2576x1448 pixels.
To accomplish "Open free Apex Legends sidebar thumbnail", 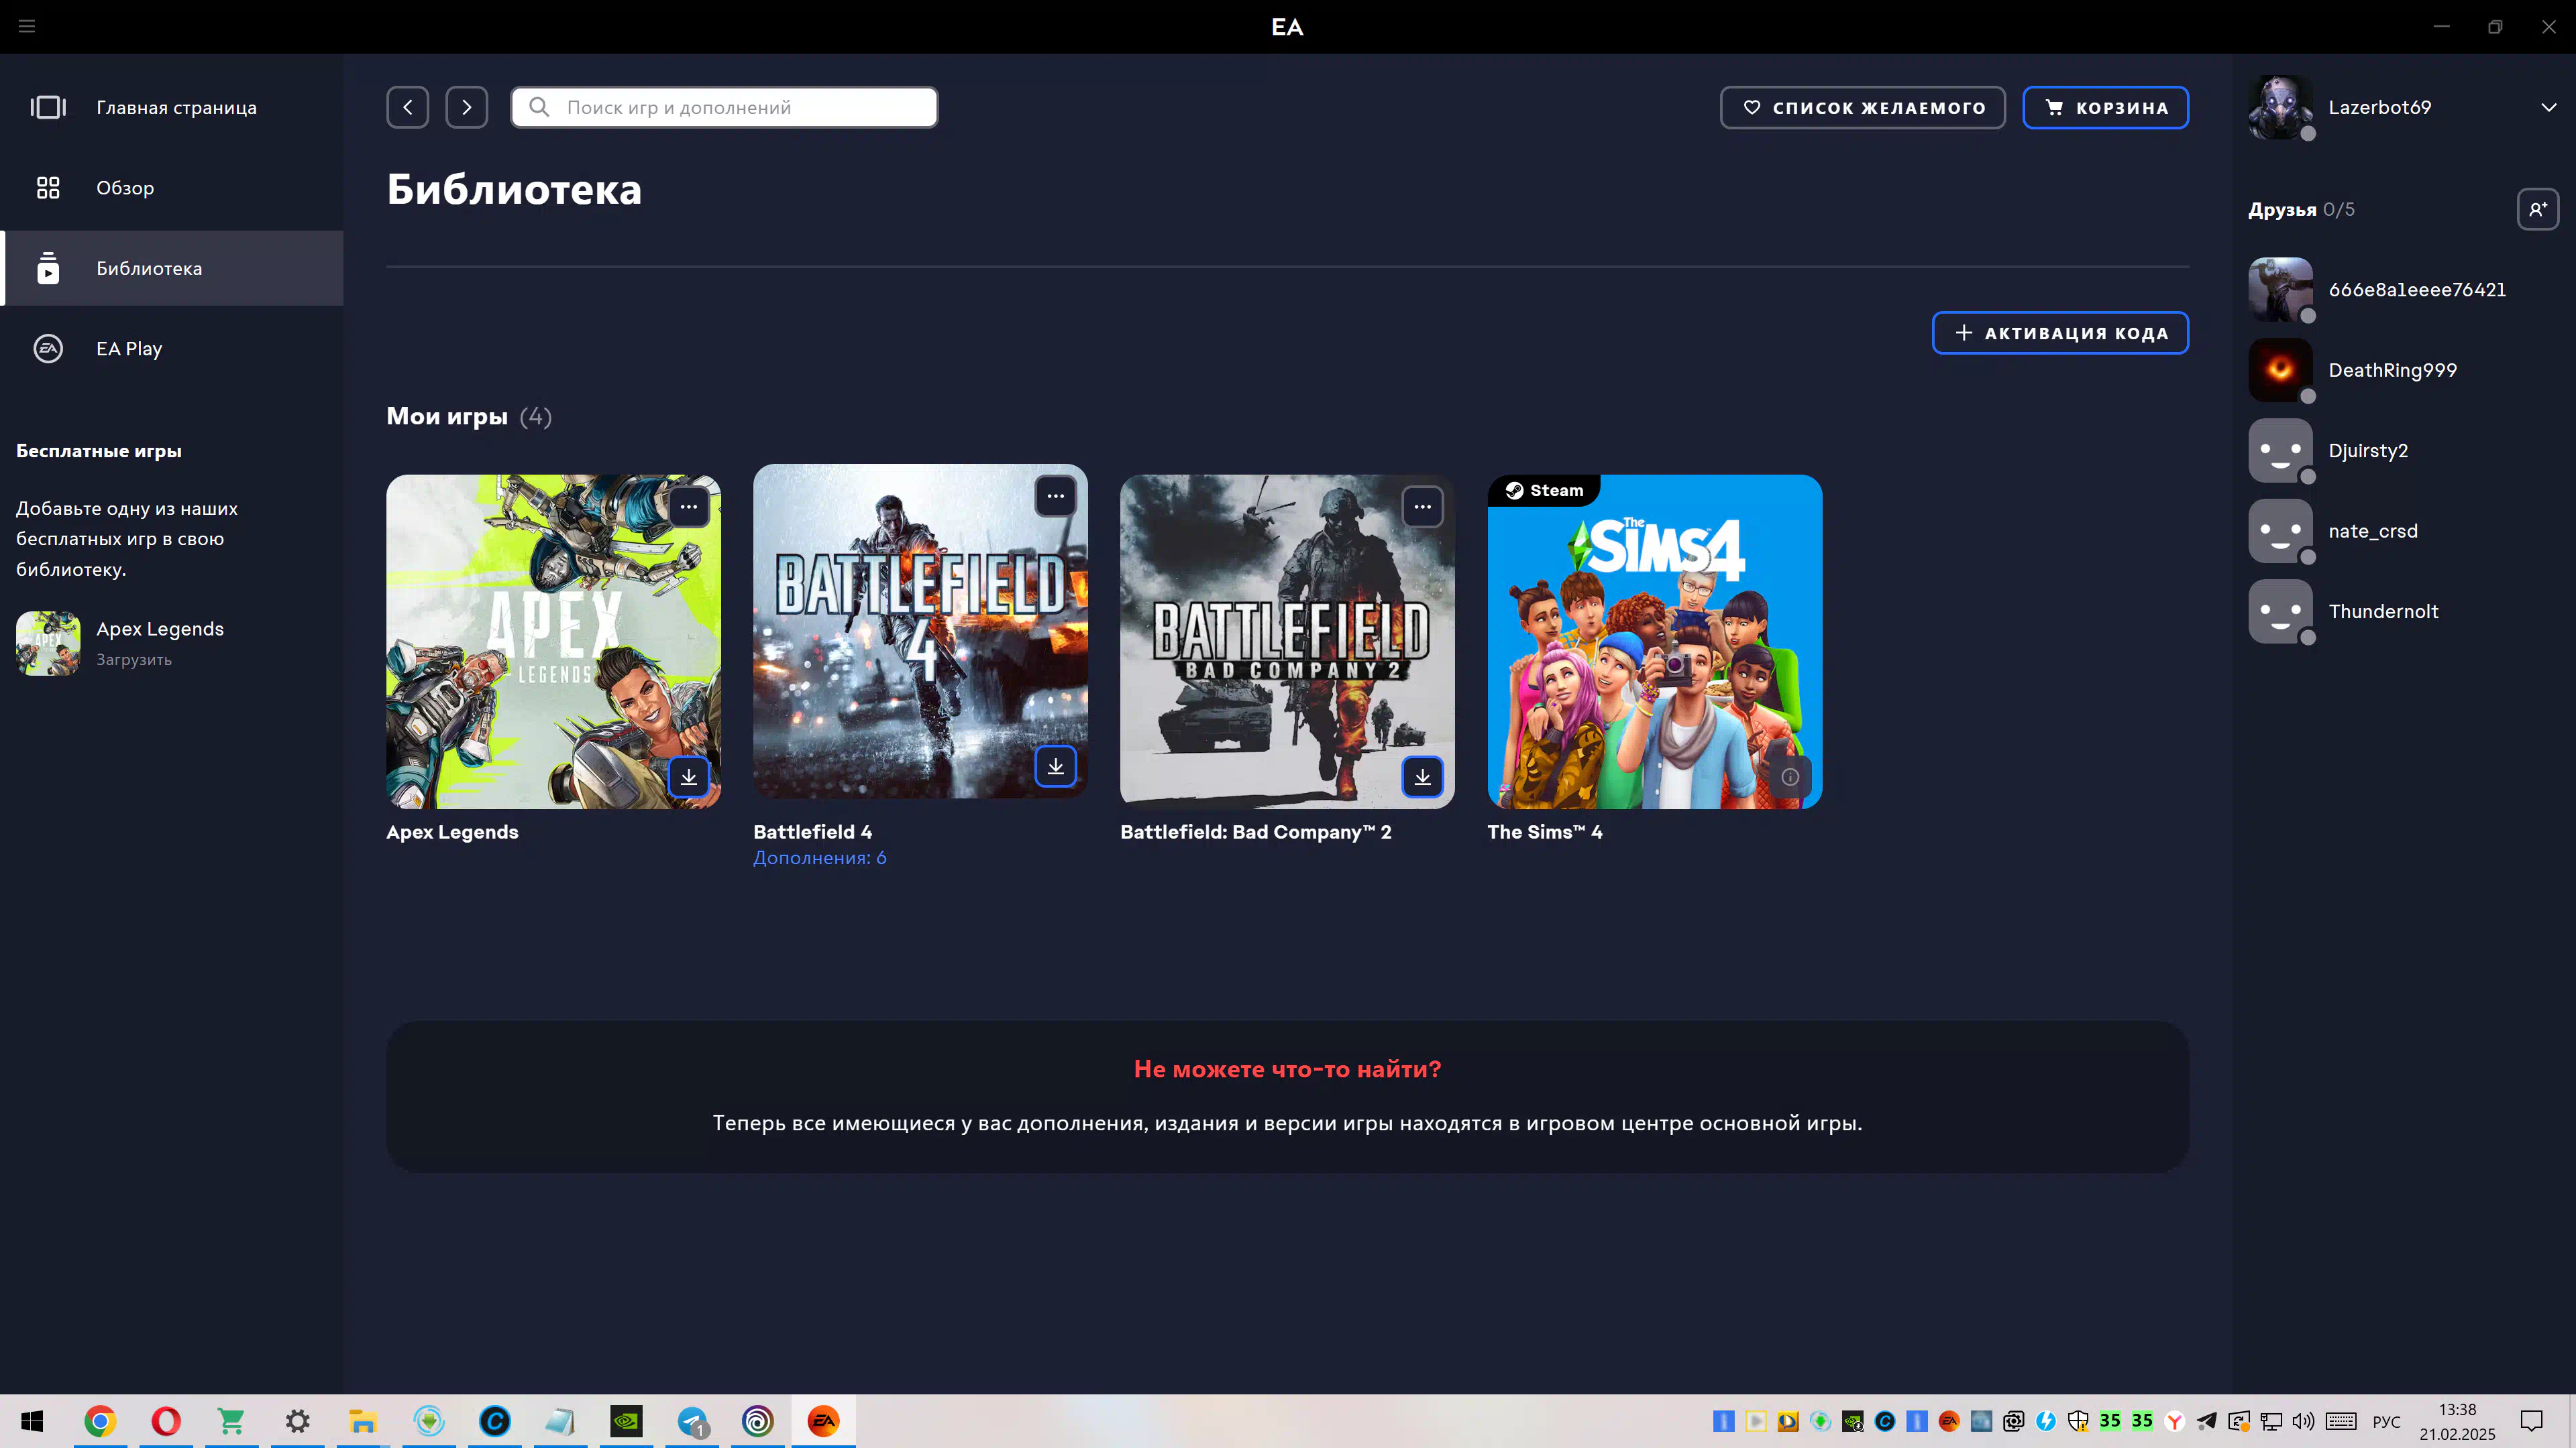I will [x=48, y=644].
